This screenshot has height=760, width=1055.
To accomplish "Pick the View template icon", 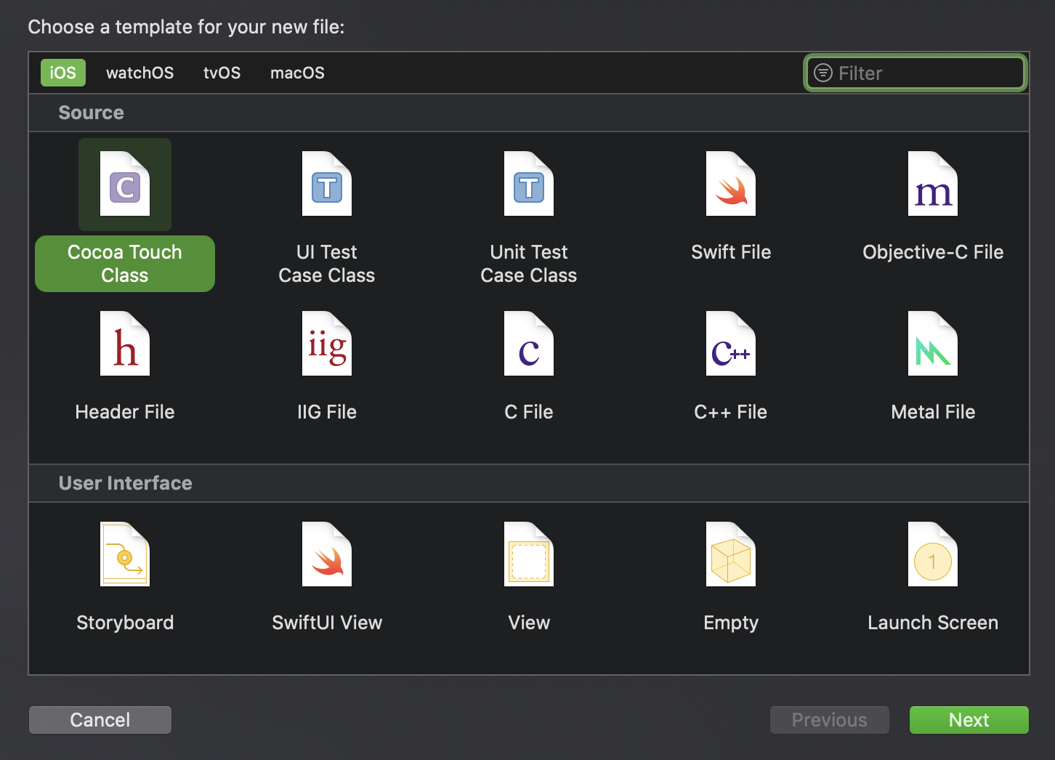I will [x=529, y=554].
